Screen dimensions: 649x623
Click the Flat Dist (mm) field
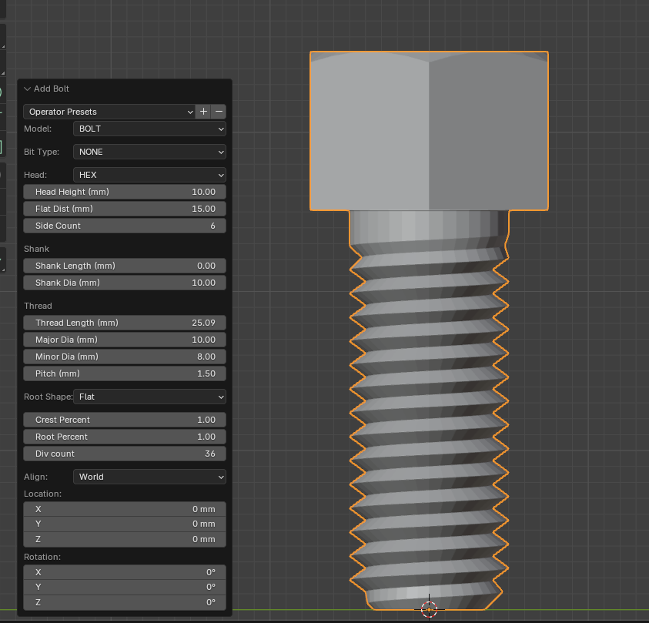(125, 209)
